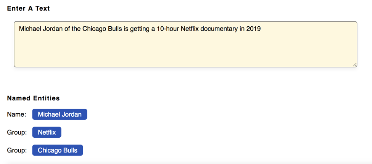This screenshot has height=164, width=372.
Task: Click the Chicago Bulls entity tag
Action: [57, 150]
